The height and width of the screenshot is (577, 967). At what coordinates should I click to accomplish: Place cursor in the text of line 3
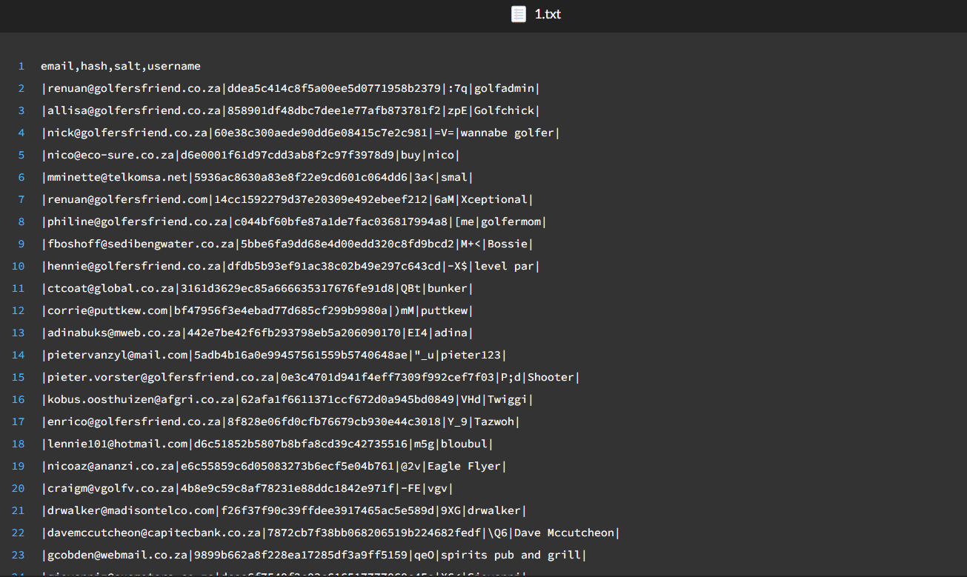290,110
